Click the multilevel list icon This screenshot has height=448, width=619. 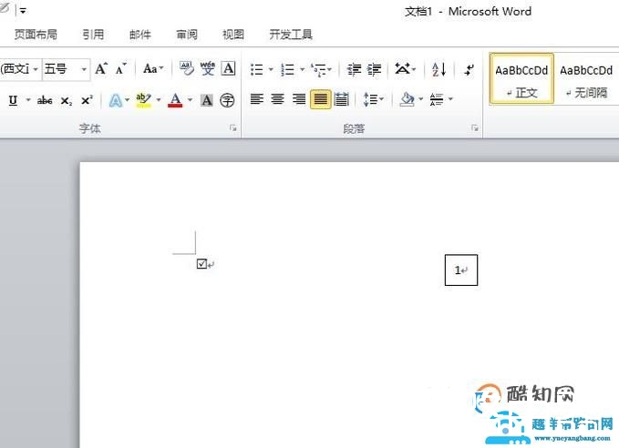coord(318,69)
